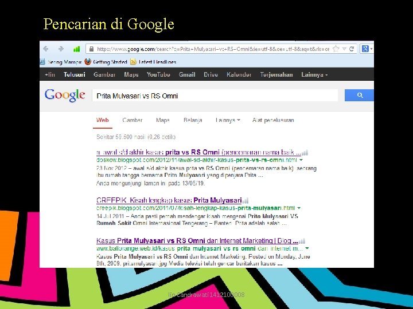413x309 pixels.
Task: Open result awal s/d akhir kasus prita
Action: [198, 152]
